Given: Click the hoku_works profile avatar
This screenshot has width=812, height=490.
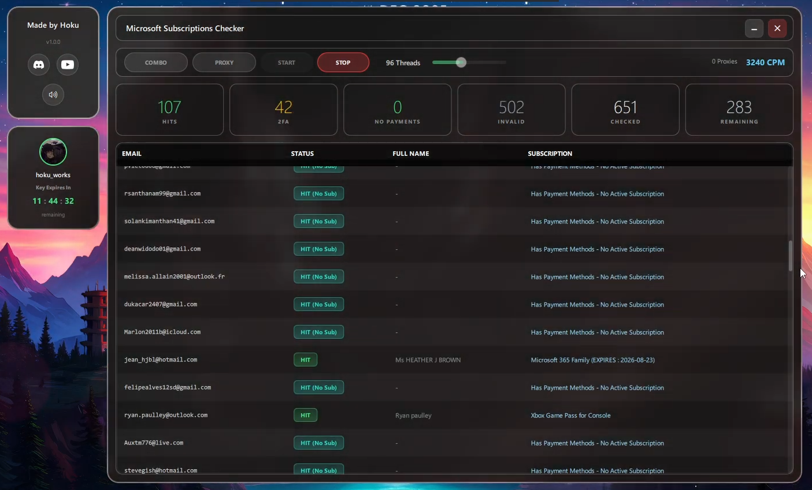Looking at the screenshot, I should (53, 152).
